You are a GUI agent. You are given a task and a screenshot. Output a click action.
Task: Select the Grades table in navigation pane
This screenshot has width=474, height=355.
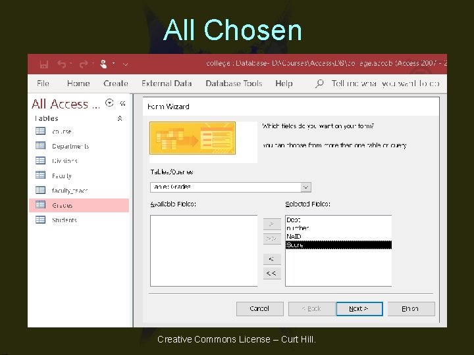click(79, 205)
